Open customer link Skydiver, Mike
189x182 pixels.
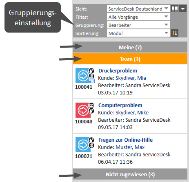[132, 113]
